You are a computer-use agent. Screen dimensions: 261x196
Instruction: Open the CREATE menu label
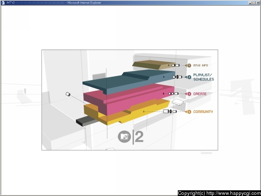click(200, 94)
